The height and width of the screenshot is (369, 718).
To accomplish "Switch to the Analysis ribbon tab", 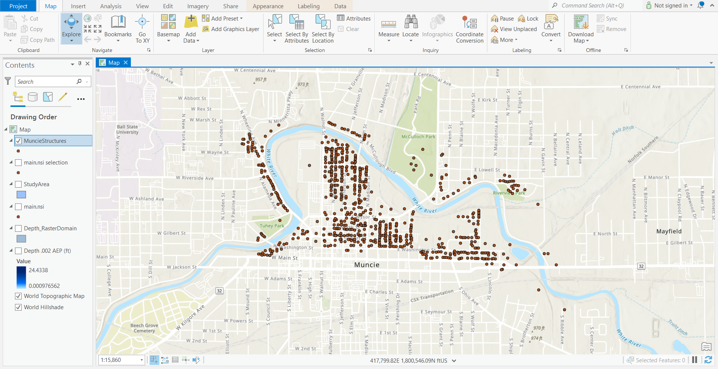I will pyautogui.click(x=111, y=6).
